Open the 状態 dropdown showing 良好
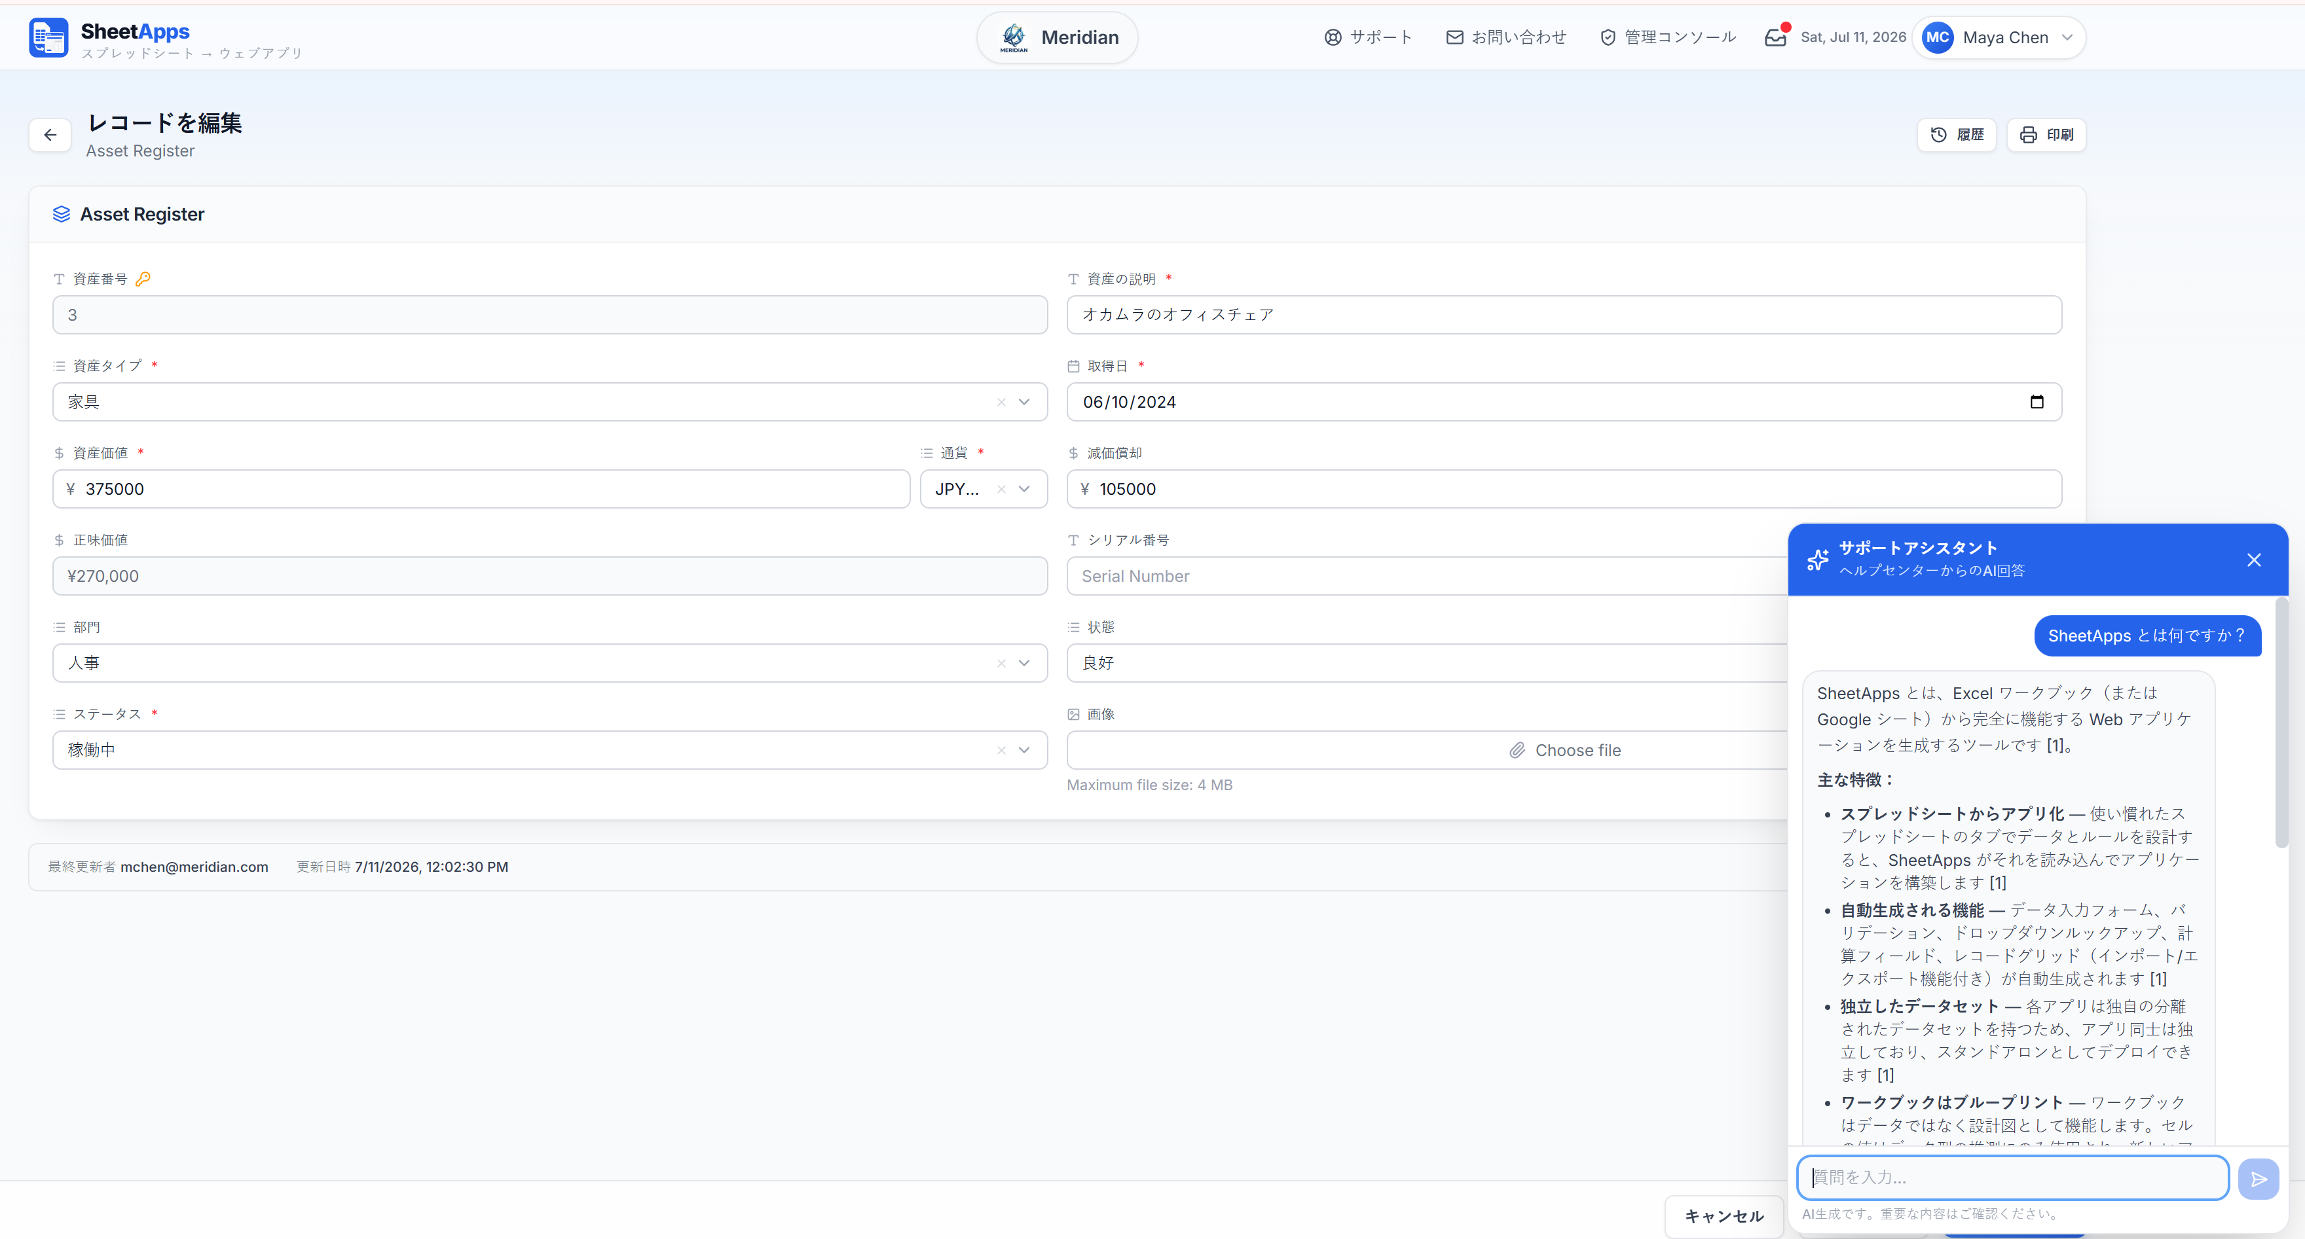Screen dimensions: 2305x1239 [1426, 663]
